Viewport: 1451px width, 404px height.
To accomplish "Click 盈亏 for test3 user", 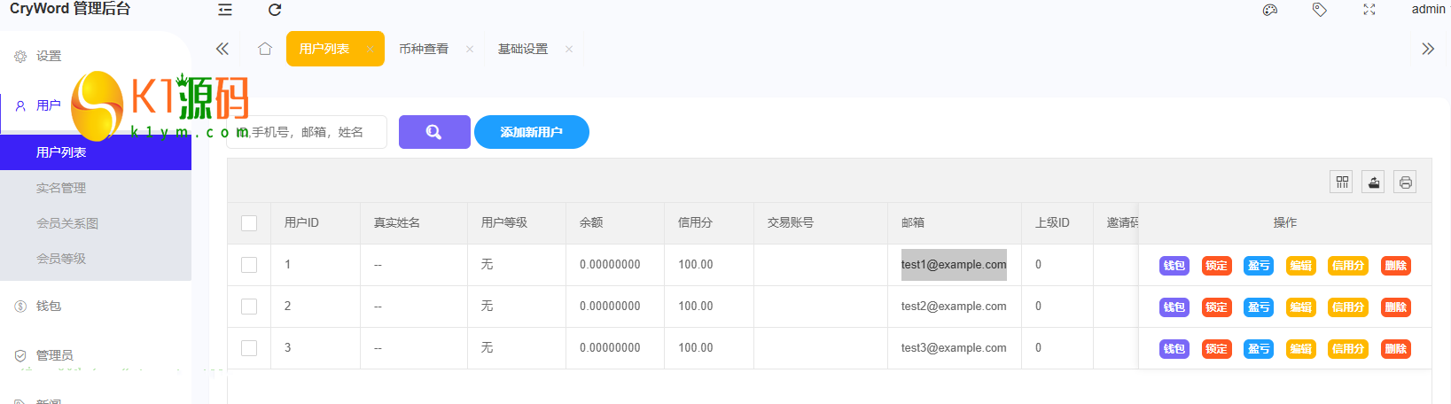I will click(1259, 349).
